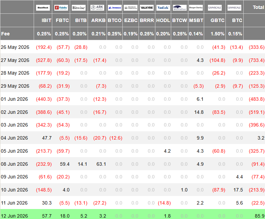Click the Grayscale logo above BTC
This screenshot has width=265, height=219.
[234, 8]
